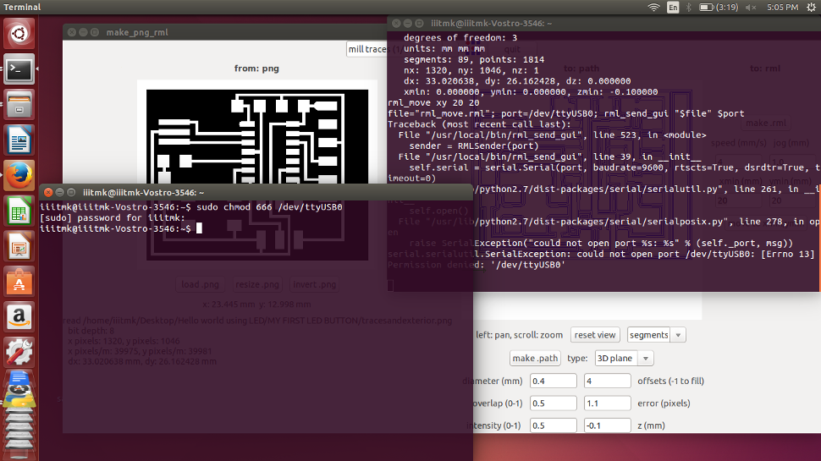
Task: Click the load .png button
Action: 200,285
